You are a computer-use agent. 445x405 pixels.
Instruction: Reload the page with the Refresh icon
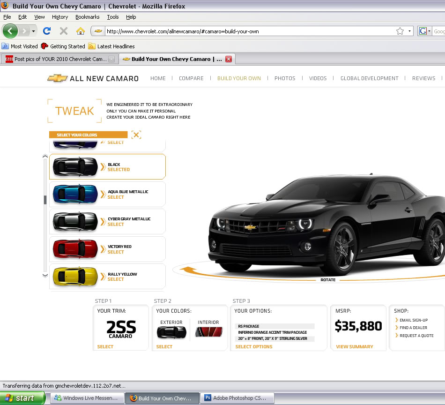(47, 31)
